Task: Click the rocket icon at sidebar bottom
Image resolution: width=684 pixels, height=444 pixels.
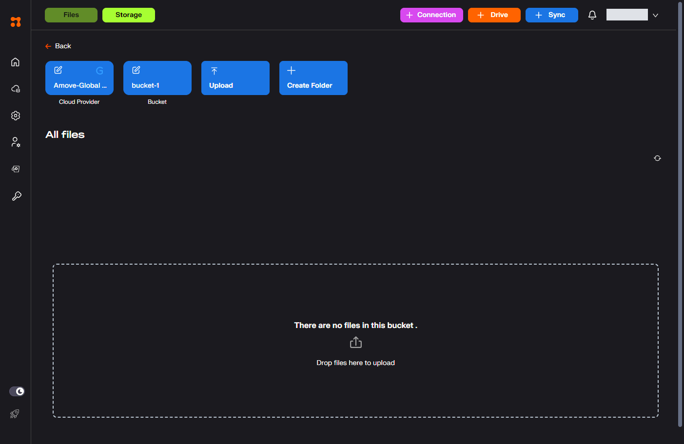Action: pos(15,414)
